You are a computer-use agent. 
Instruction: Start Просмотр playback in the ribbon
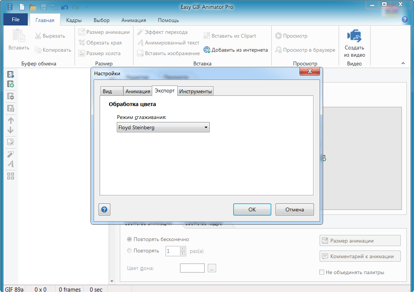pyautogui.click(x=291, y=36)
